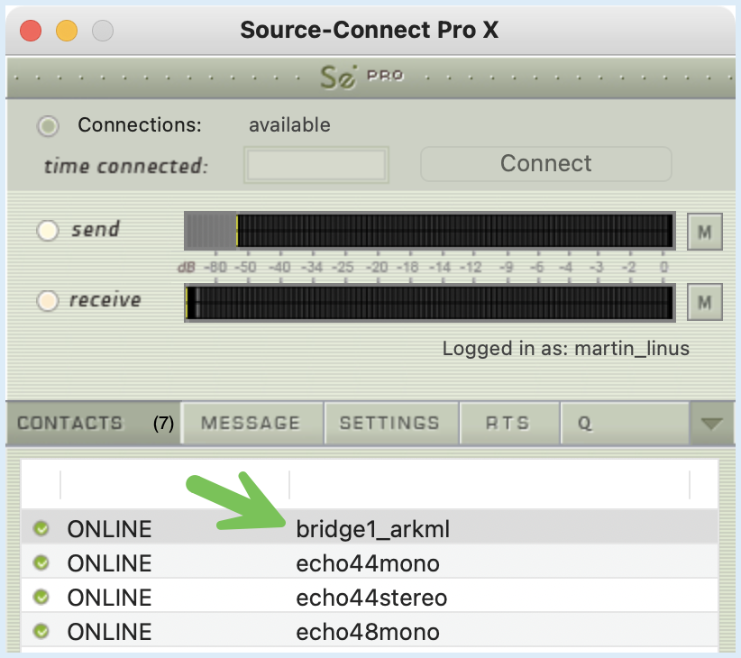
Task: Switch to the RTS tab
Action: pos(508,423)
